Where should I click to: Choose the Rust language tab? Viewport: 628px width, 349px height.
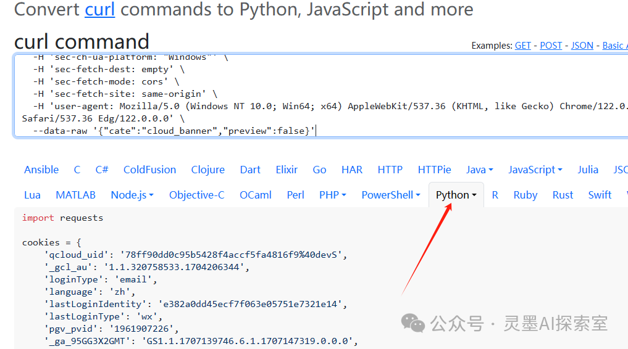pos(563,195)
